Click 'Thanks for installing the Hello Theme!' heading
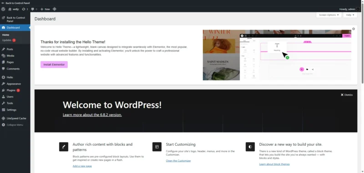 pyautogui.click(x=73, y=42)
